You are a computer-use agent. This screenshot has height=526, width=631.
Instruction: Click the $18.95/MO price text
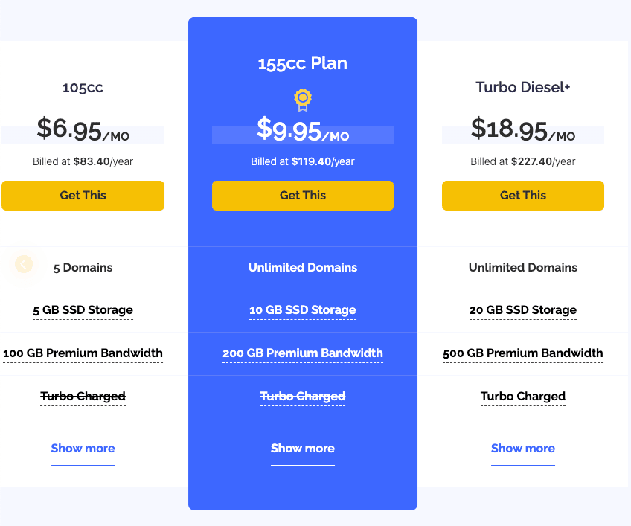pyautogui.click(x=523, y=129)
